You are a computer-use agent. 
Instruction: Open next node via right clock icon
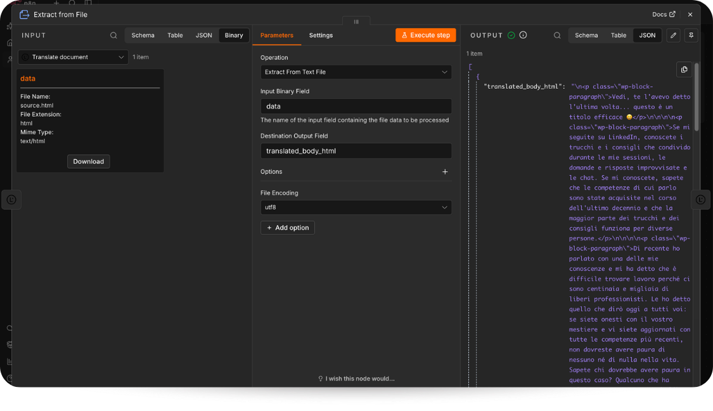701,200
